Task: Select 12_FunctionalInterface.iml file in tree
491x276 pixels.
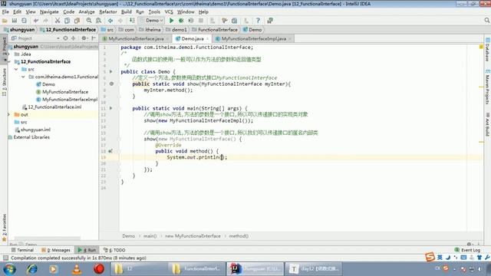Action: click(52, 107)
